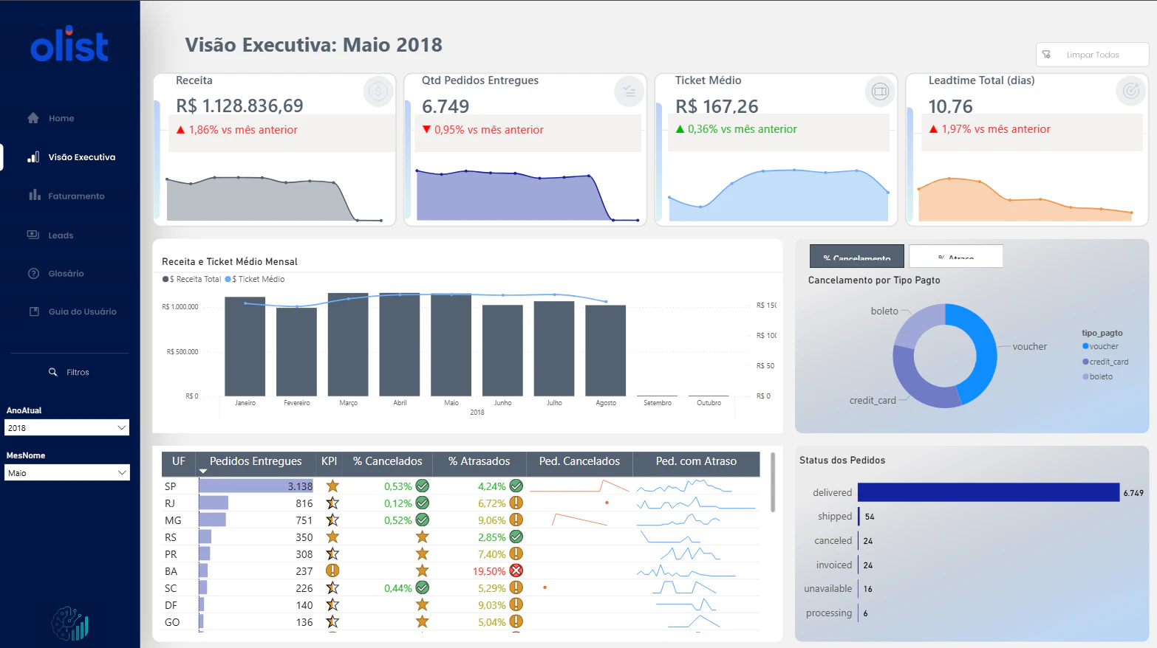
Task: Click green check beside 0,53% cancelados
Action: [x=423, y=486]
